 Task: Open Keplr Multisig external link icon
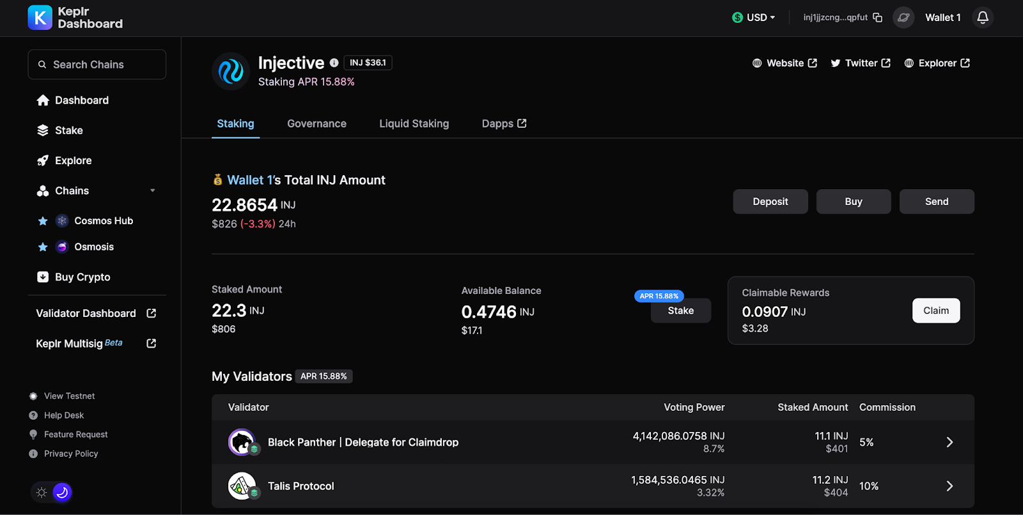tap(152, 343)
